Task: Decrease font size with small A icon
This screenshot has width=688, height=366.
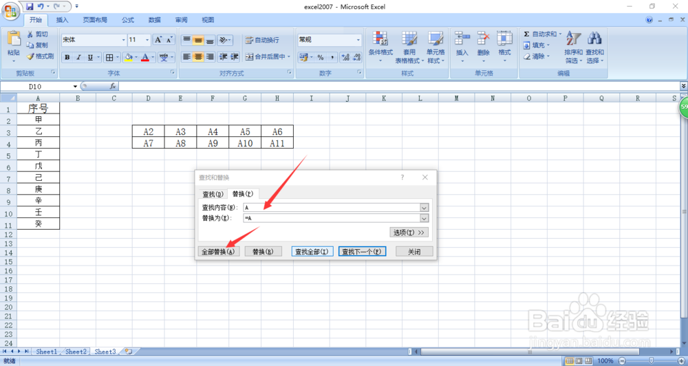Action: tap(169, 40)
